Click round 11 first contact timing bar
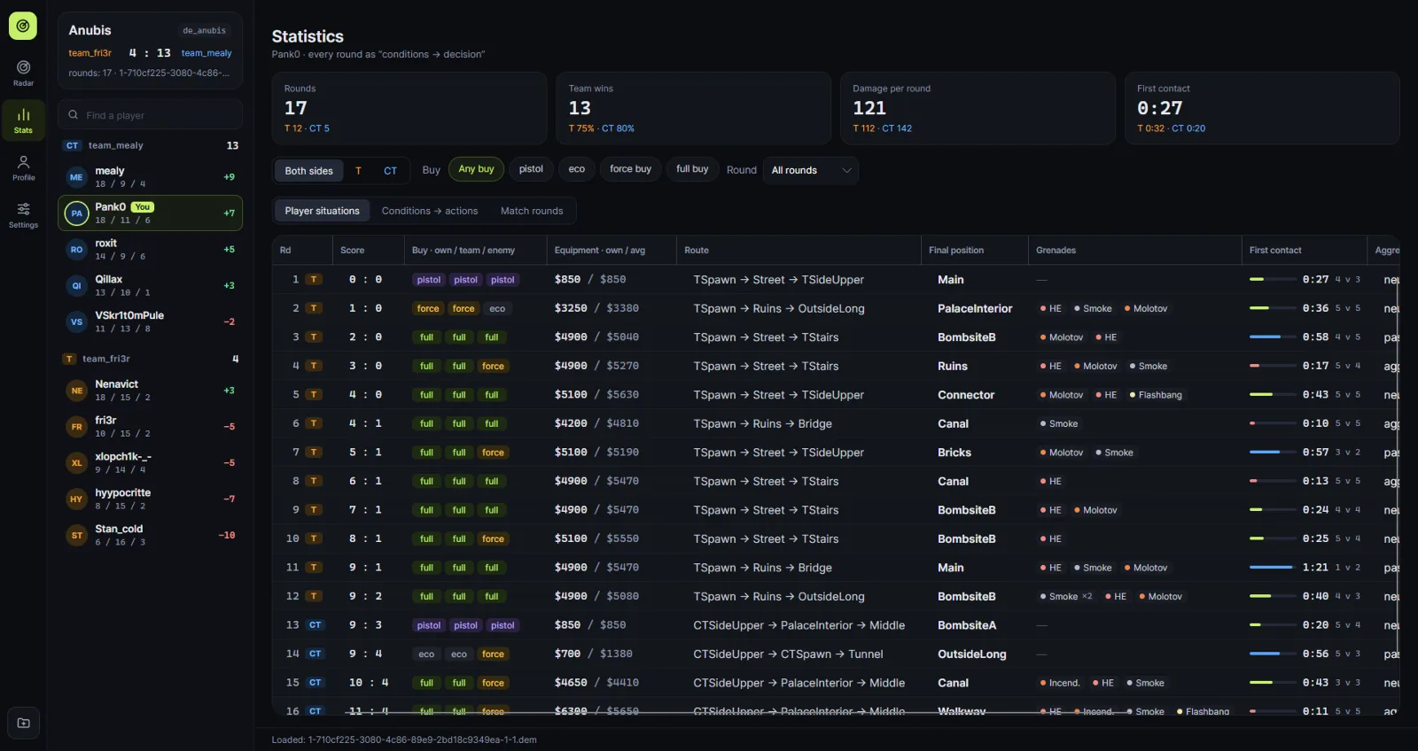The image size is (1418, 751). click(1273, 568)
